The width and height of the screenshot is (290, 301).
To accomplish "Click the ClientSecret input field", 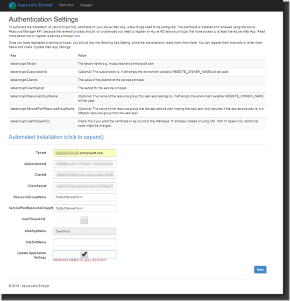I will [85, 186].
